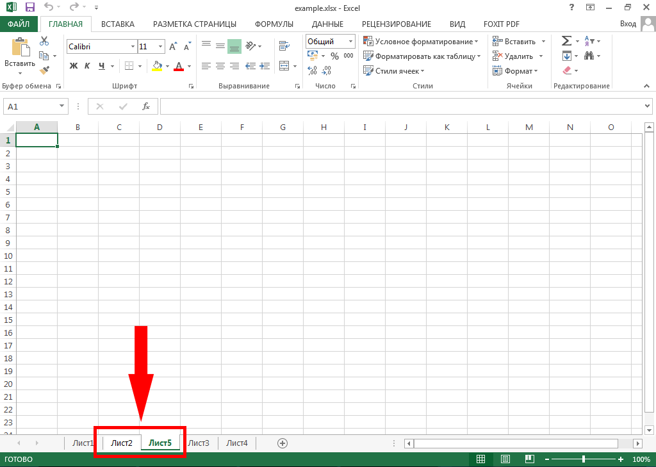Open the Calibri font name dropdown
This screenshot has width=656, height=467.
[133, 47]
